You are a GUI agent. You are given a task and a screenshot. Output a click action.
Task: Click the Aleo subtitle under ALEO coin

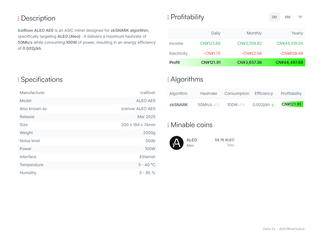coord(190,145)
